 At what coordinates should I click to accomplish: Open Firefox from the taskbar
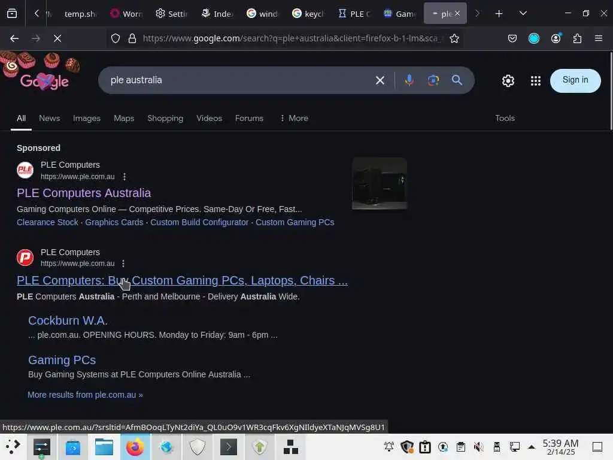pyautogui.click(x=135, y=447)
